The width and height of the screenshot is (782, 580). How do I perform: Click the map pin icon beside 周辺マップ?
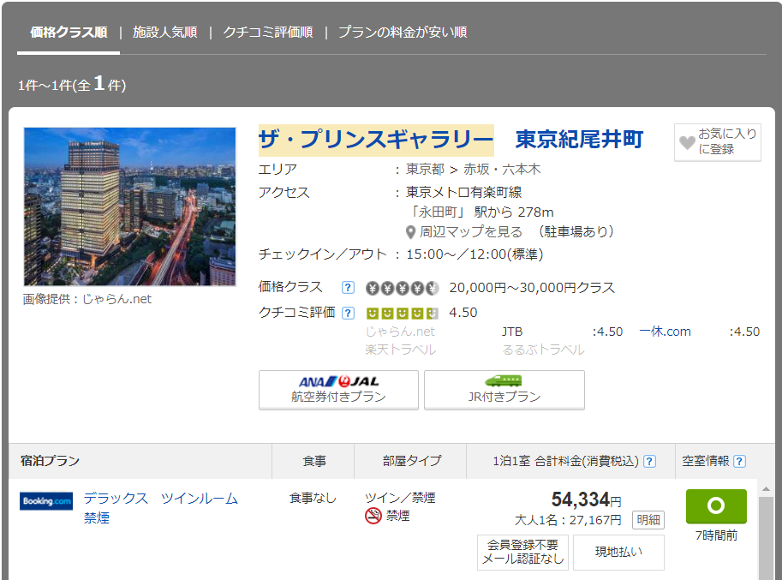pyautogui.click(x=410, y=232)
